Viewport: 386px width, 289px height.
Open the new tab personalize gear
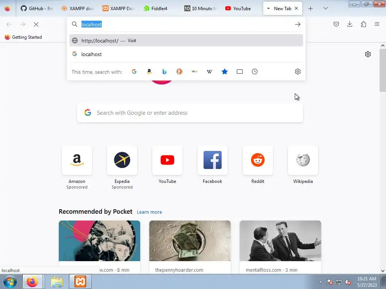point(368,54)
